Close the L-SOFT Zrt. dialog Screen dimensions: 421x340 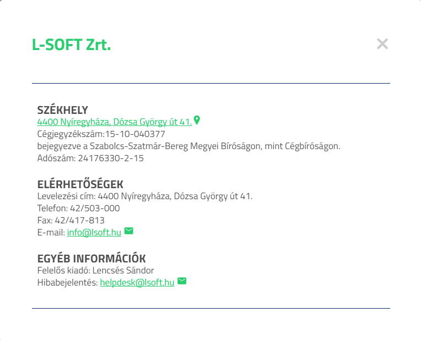click(x=382, y=44)
